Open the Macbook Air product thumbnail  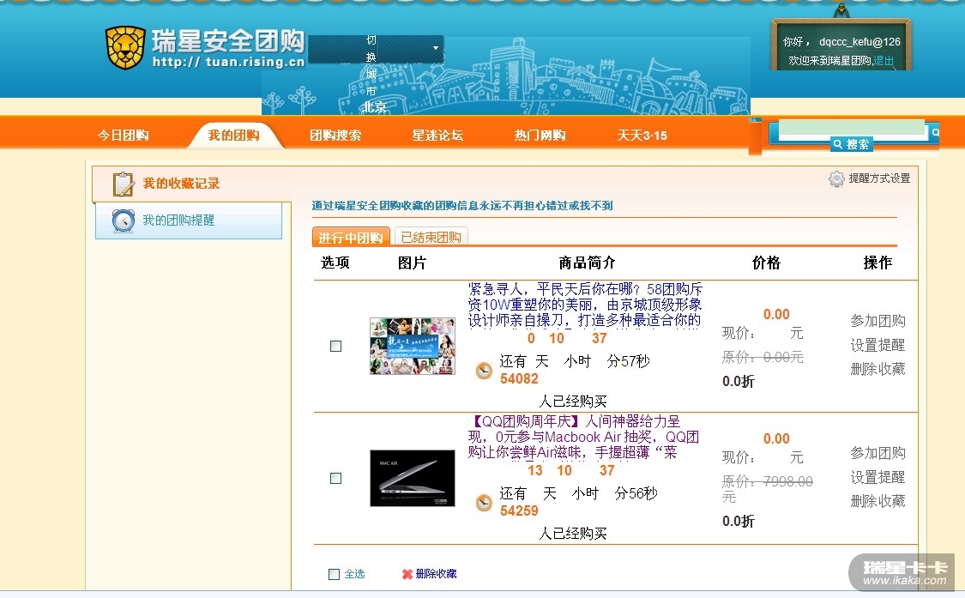click(413, 478)
